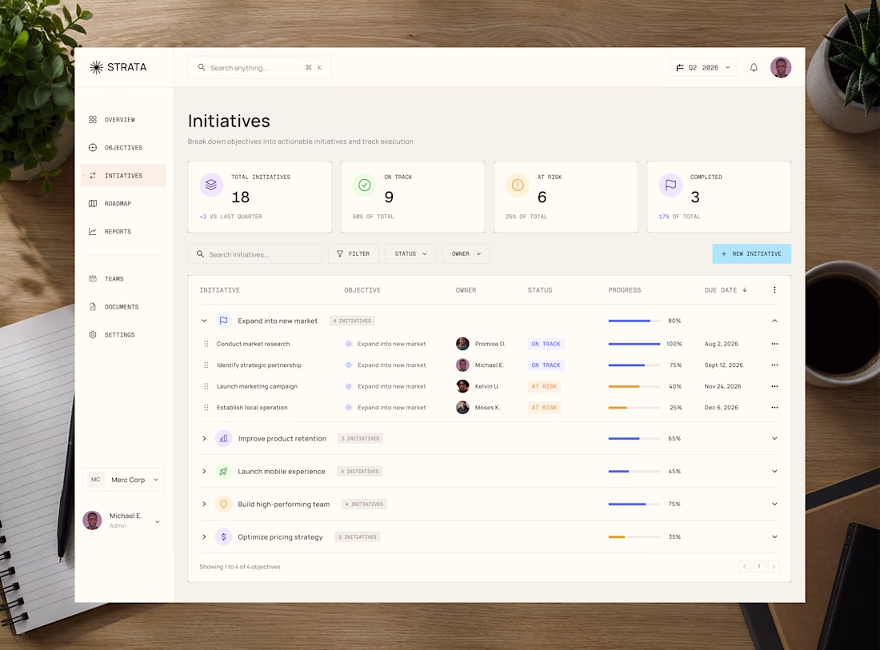Grab drag handle of Establish local operation row
This screenshot has height=650, width=880.
pyautogui.click(x=206, y=408)
